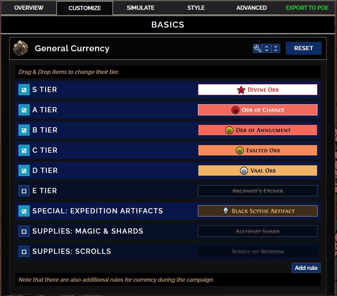The image size is (337, 296).
Task: Click the wrench icon on General Currency header
Action: (x=257, y=48)
